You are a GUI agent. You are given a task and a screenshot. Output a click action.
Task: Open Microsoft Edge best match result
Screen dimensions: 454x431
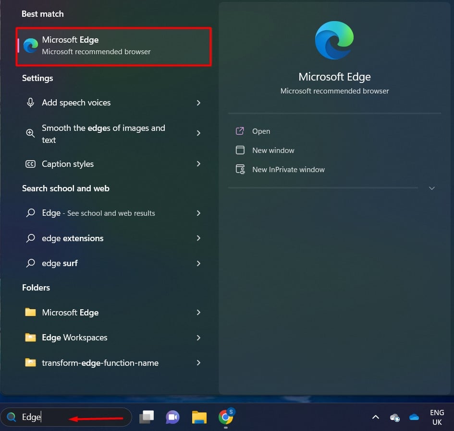[114, 47]
